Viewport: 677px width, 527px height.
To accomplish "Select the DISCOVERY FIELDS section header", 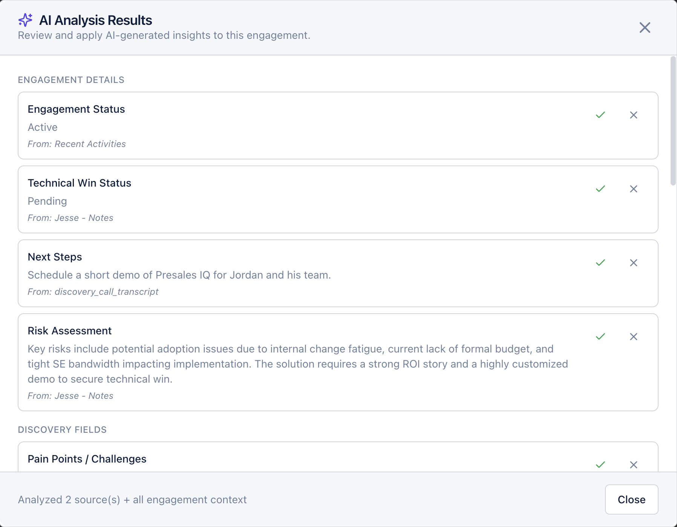I will [62, 429].
